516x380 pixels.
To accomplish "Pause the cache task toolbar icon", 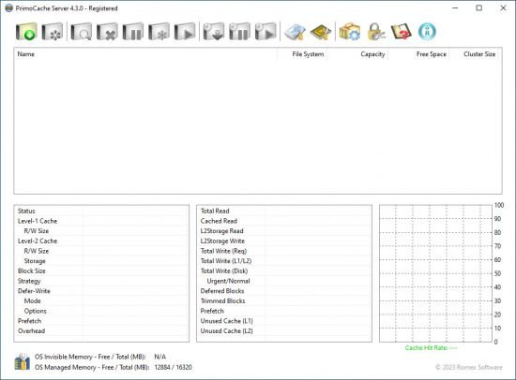I will (x=133, y=32).
